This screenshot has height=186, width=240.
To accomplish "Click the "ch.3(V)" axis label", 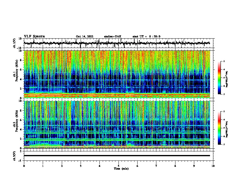I will click(x=15, y=156).
